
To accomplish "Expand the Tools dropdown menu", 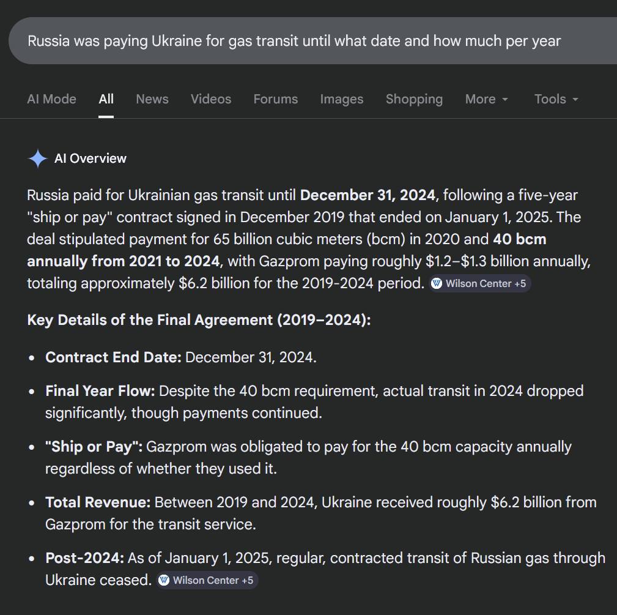I will click(556, 99).
